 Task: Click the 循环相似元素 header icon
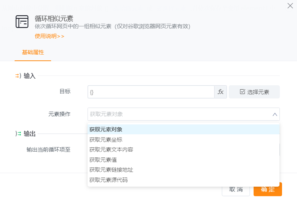(22, 22)
